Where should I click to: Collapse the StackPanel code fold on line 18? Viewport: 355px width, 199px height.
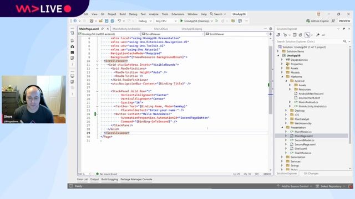(97, 91)
